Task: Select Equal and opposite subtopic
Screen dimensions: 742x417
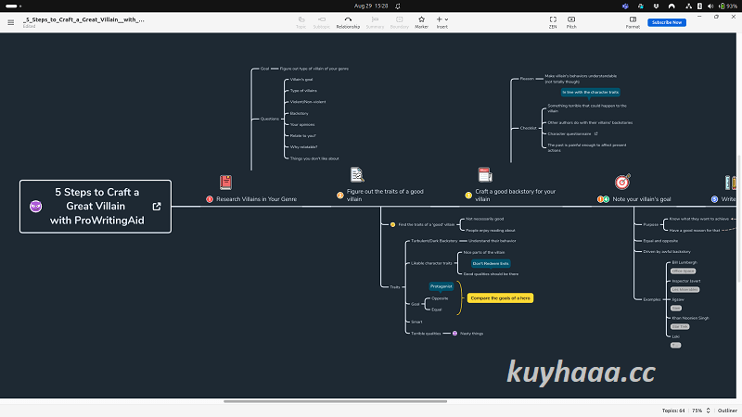Action: click(x=660, y=241)
